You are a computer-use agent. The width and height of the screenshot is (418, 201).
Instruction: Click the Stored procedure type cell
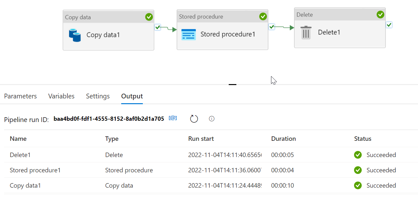pos(129,170)
